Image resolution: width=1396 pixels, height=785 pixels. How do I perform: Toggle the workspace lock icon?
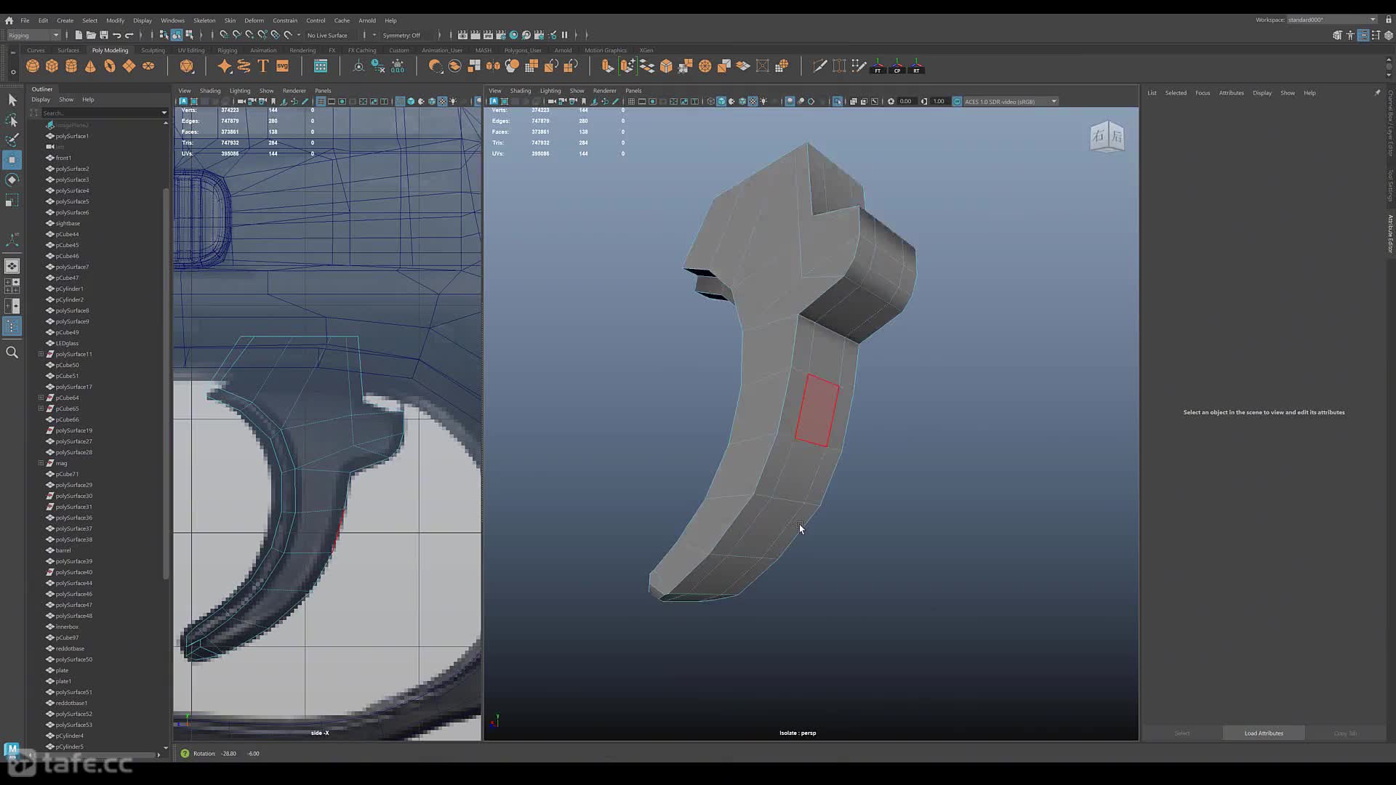point(1388,20)
